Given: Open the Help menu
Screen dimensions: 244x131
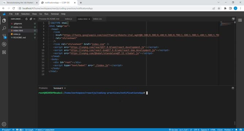Looking at the screenshot, I should 63,14.
